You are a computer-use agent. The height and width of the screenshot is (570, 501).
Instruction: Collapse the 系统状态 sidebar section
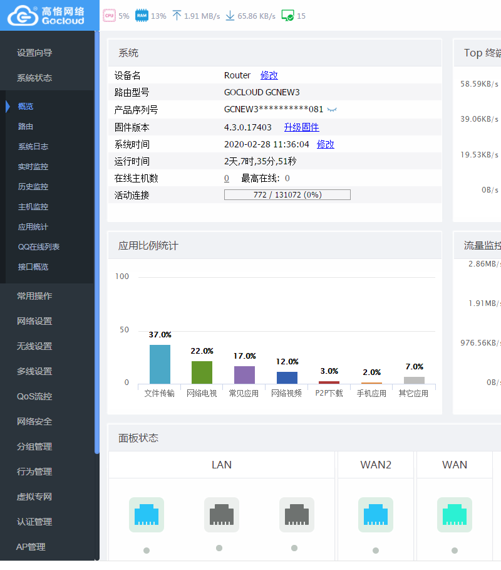click(x=34, y=78)
